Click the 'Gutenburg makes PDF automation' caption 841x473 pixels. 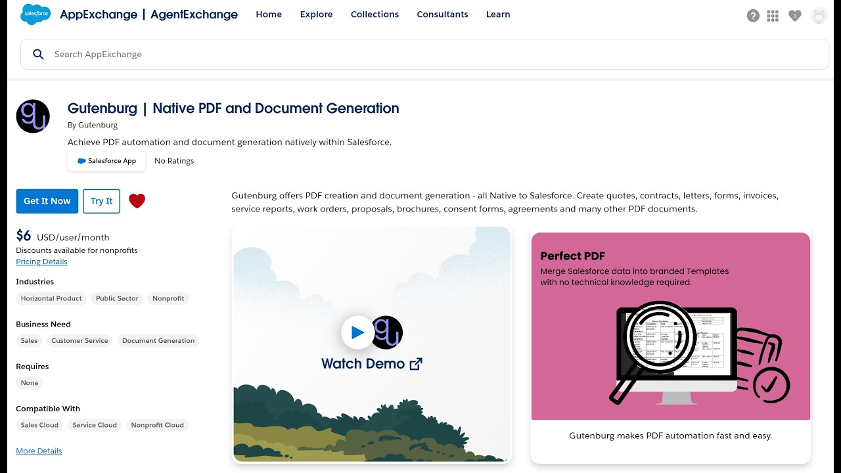670,436
